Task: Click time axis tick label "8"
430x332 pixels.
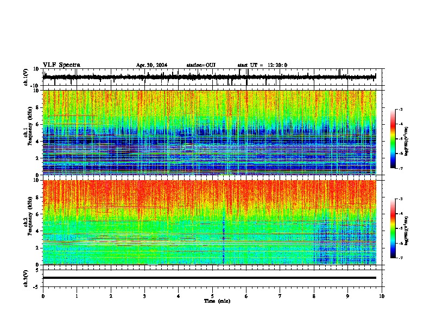Action: [x=314, y=296]
